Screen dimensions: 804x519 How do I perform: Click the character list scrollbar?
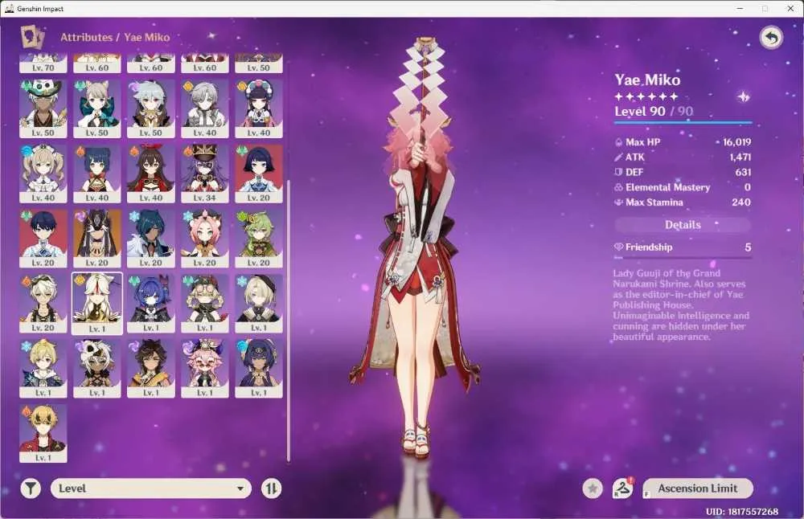289,321
